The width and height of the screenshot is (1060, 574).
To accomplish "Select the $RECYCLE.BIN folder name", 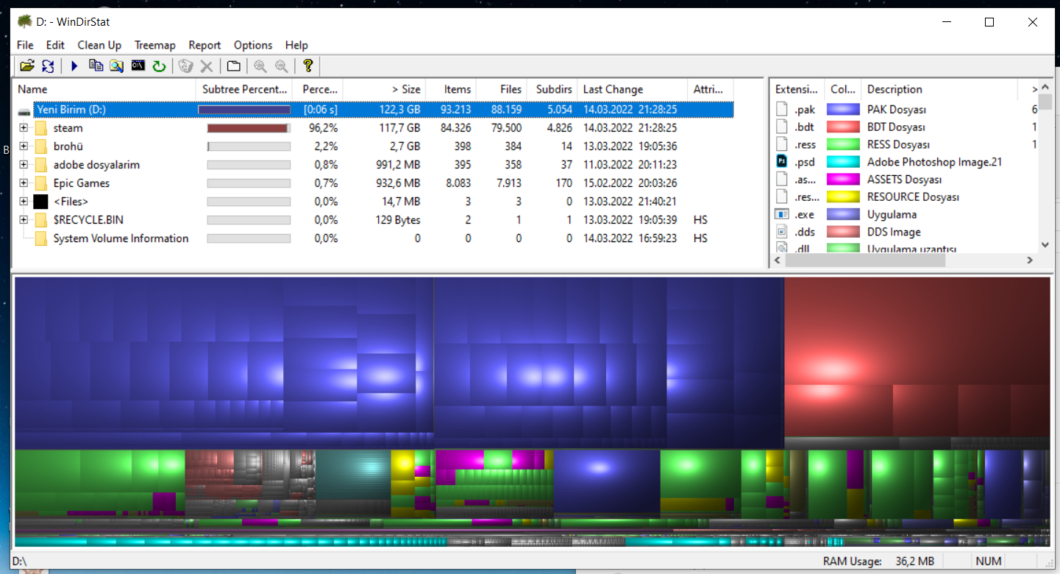I will click(x=88, y=220).
